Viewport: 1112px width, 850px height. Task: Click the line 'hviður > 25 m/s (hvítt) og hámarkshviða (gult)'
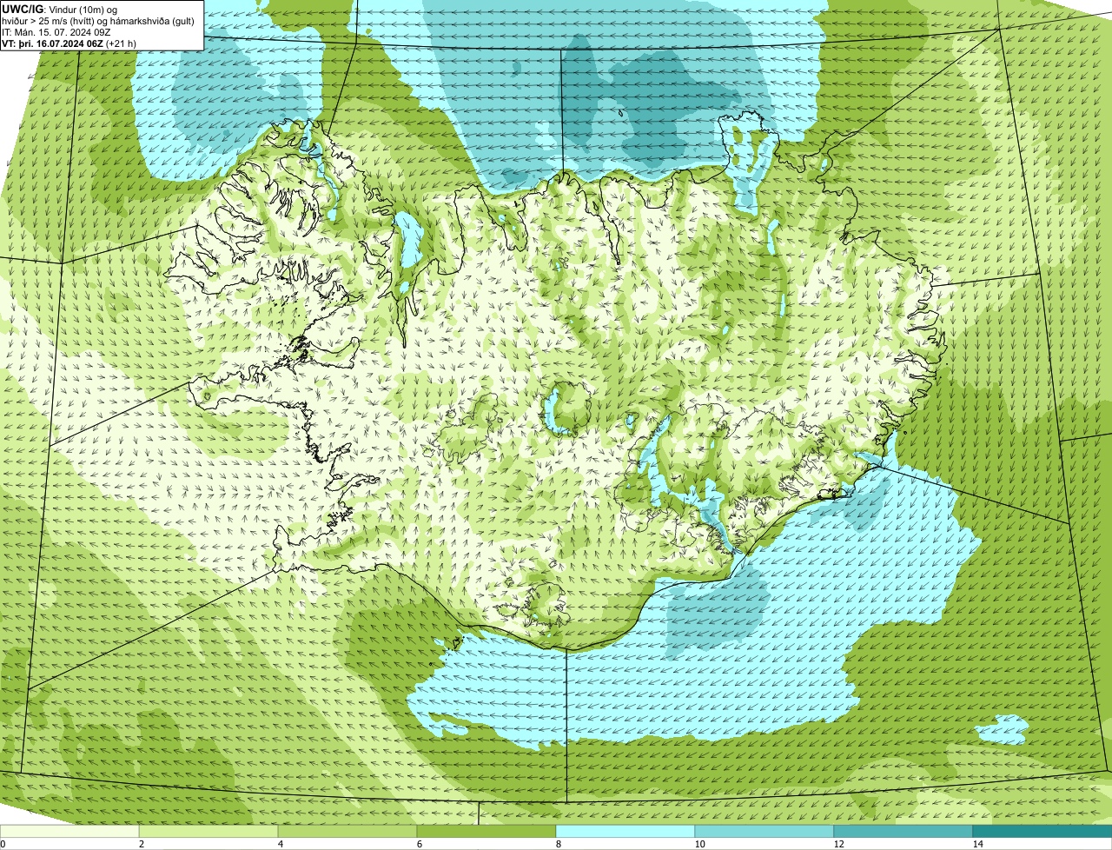pyautogui.click(x=98, y=20)
